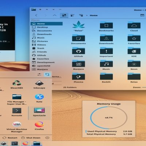Select Downloads folder in file view
The width and height of the screenshot is (146, 146).
point(106,38)
